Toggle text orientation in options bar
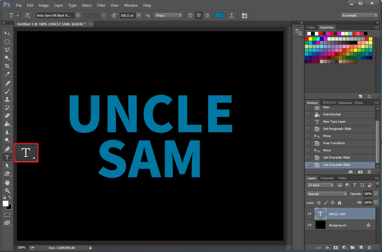The height and width of the screenshot is (252, 382). pyautogui.click(x=27, y=15)
